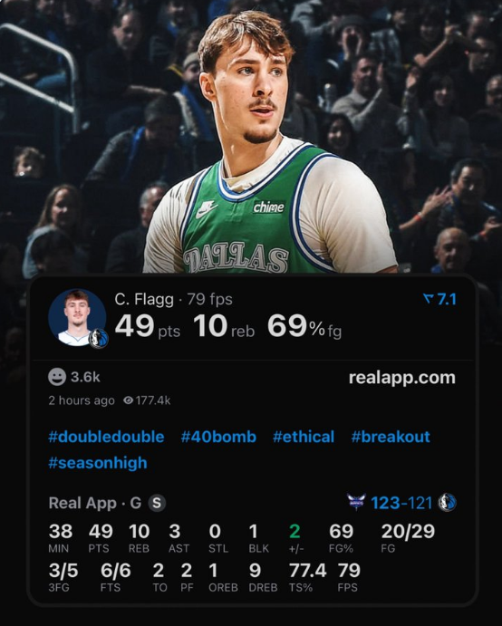Click the 3.6k reactions count
Image resolution: width=502 pixels, height=626 pixels.
85,377
